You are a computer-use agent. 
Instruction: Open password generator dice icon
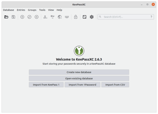point(85,17)
